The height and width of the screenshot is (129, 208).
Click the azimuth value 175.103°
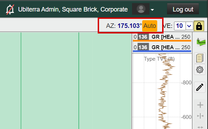coord(130,26)
